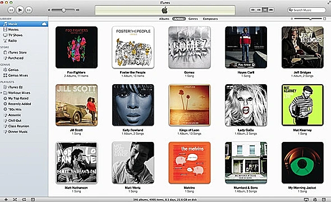Skip back to the previous track
The height and width of the screenshot is (202, 331).
(x=11, y=10)
